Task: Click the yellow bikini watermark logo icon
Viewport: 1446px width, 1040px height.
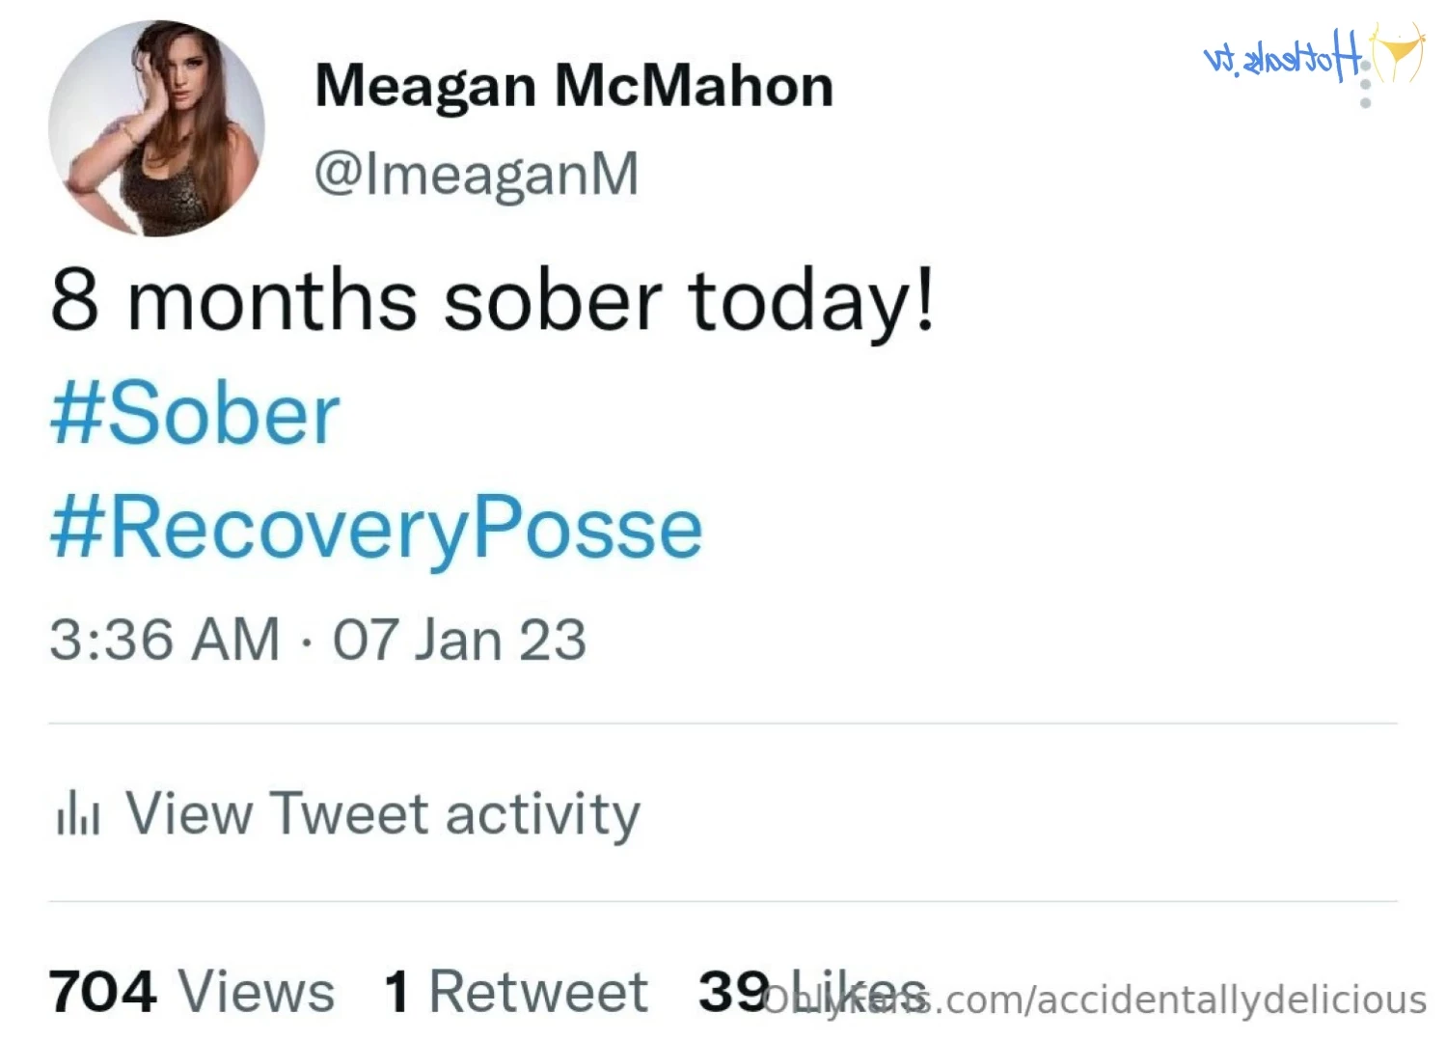Action: pos(1400,54)
